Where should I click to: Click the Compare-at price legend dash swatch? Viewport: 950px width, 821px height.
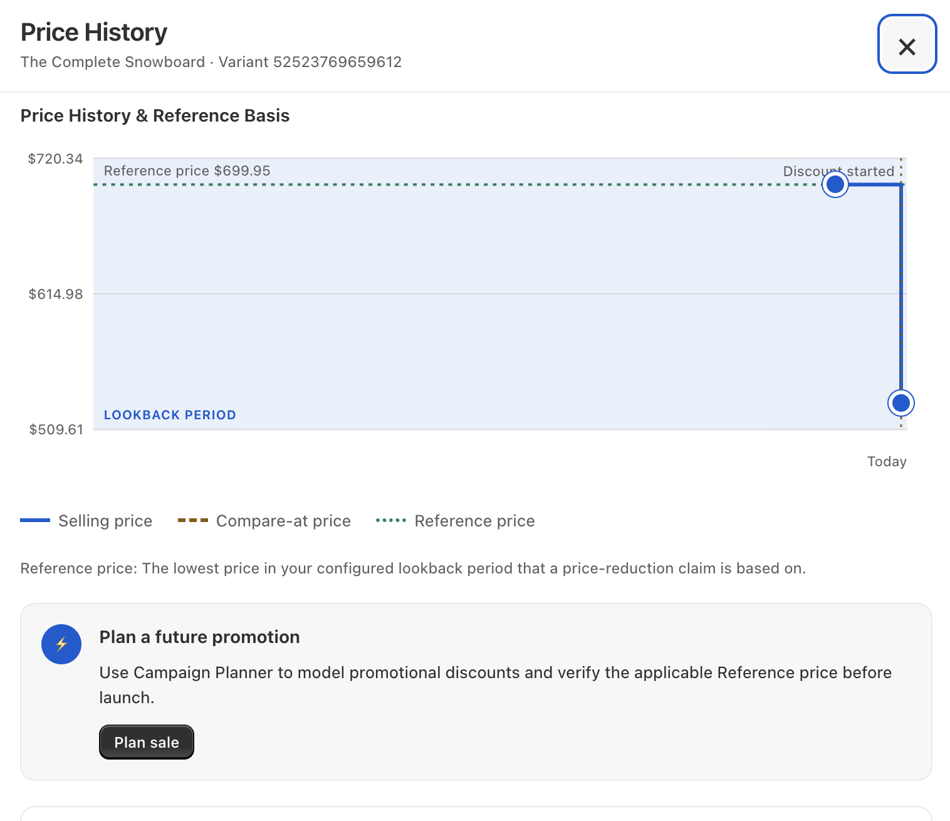(x=193, y=521)
